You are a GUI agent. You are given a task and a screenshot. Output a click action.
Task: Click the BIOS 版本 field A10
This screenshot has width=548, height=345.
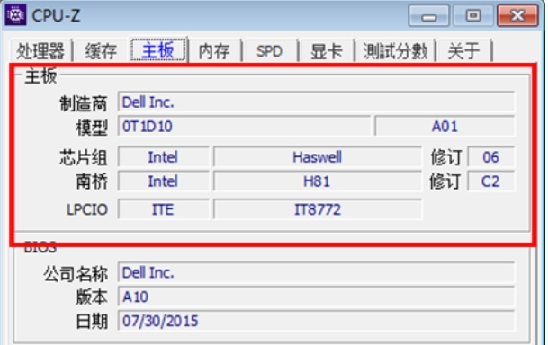point(316,296)
